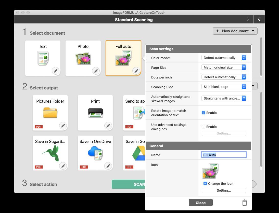Open the Dots per inch dropdown
Image resolution: width=279 pixels, height=213 pixels.
(224, 77)
